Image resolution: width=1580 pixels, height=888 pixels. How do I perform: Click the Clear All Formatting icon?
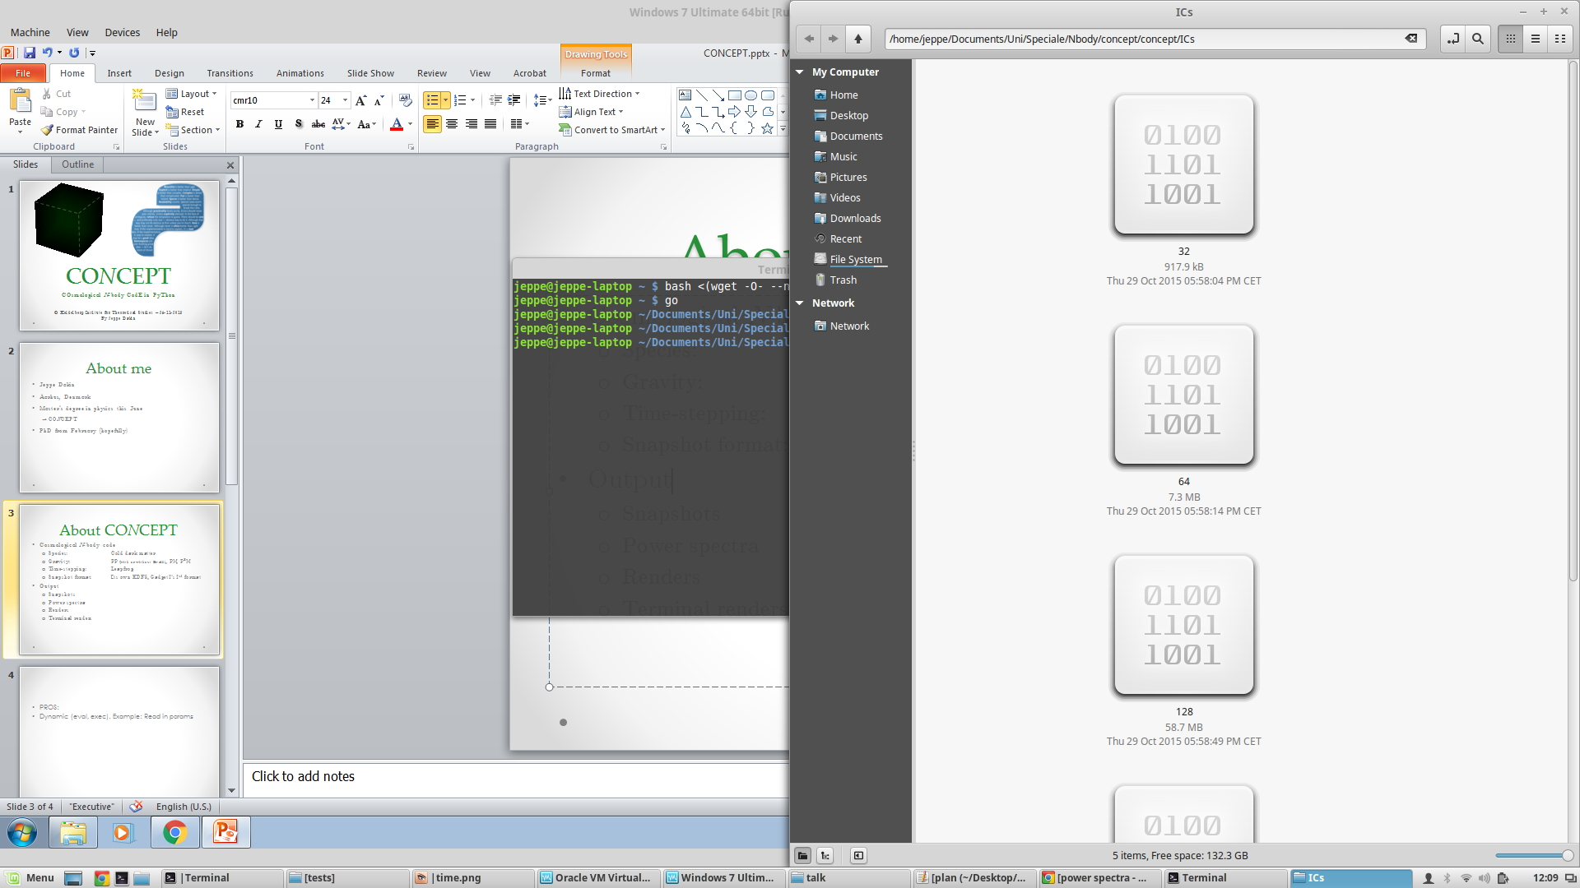click(x=405, y=100)
